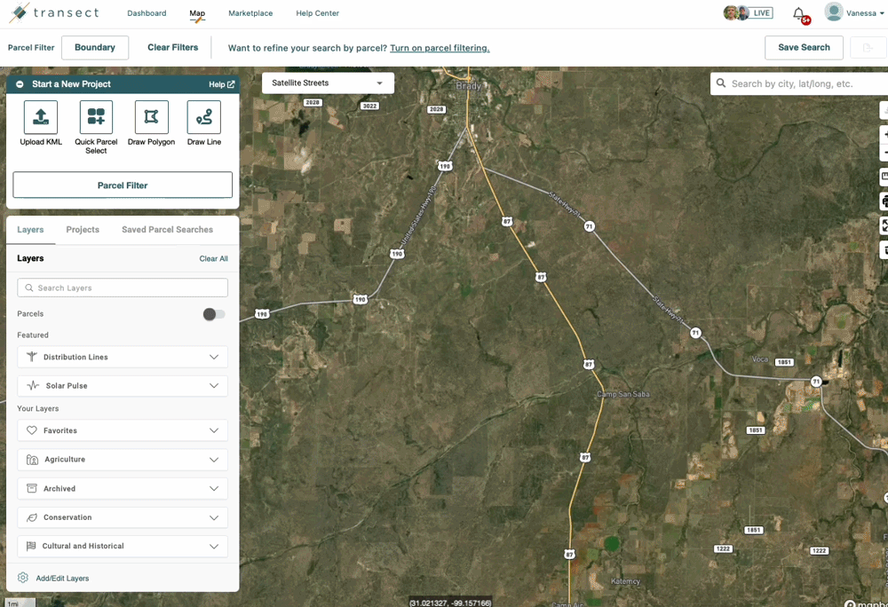Image resolution: width=888 pixels, height=607 pixels.
Task: Activate the Draw Line tool
Action: coord(204,117)
